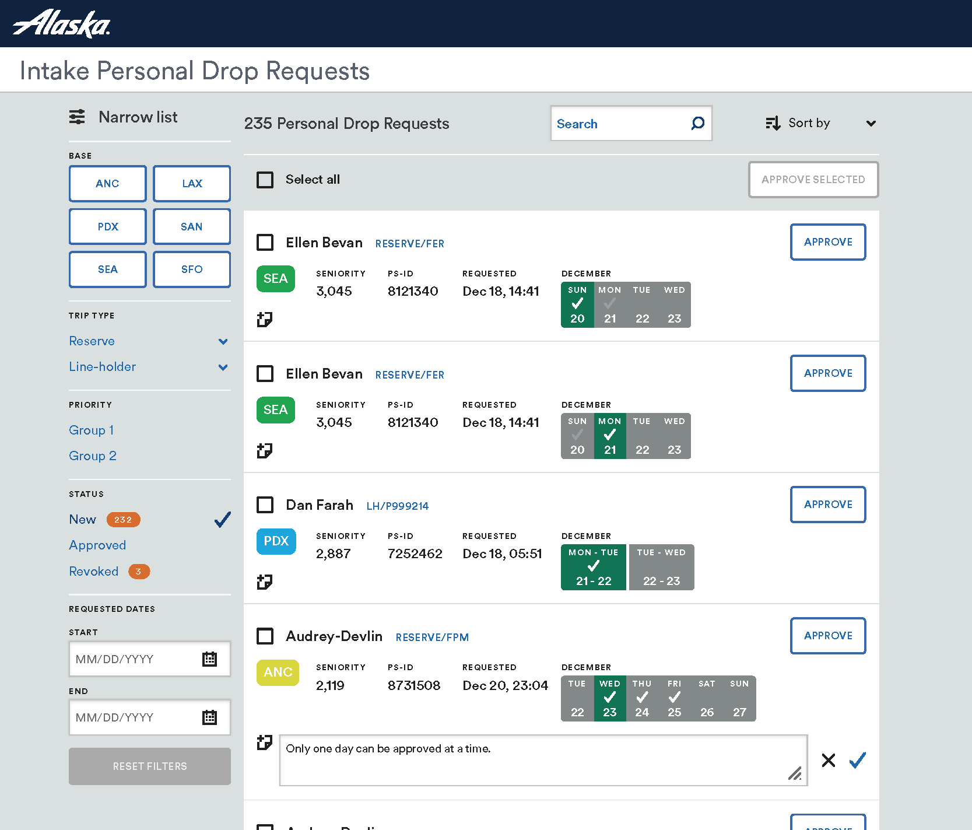The image size is (972, 830).
Task: Click the Approve Selected button
Action: pos(813,180)
